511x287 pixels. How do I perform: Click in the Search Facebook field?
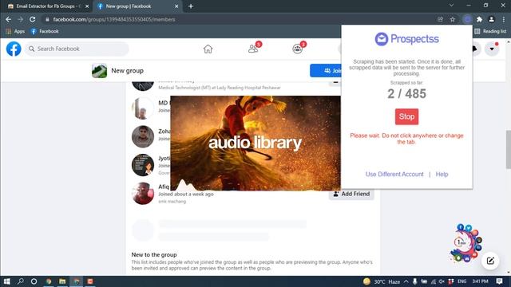(77, 49)
